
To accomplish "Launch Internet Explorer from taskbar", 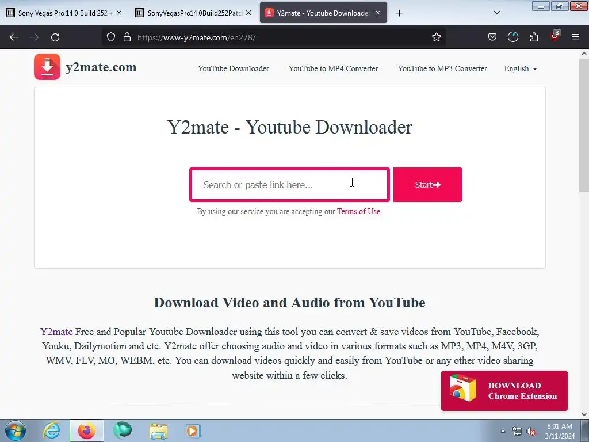I will click(51, 430).
